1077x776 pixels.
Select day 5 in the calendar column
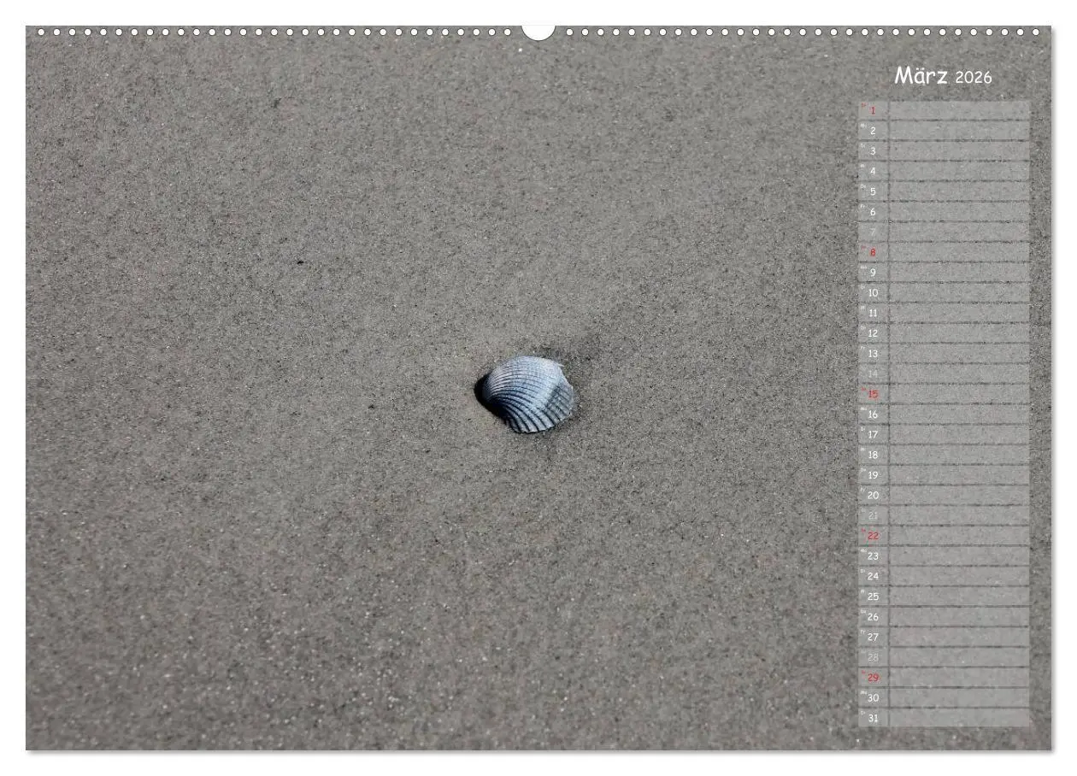pos(873,191)
